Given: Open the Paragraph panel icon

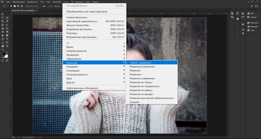Looking at the screenshot, I should coord(243,34).
